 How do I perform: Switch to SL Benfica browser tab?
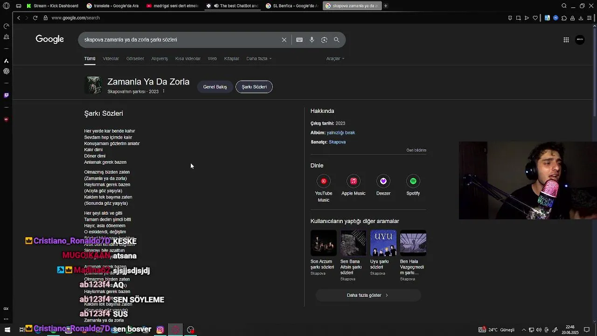292,6
